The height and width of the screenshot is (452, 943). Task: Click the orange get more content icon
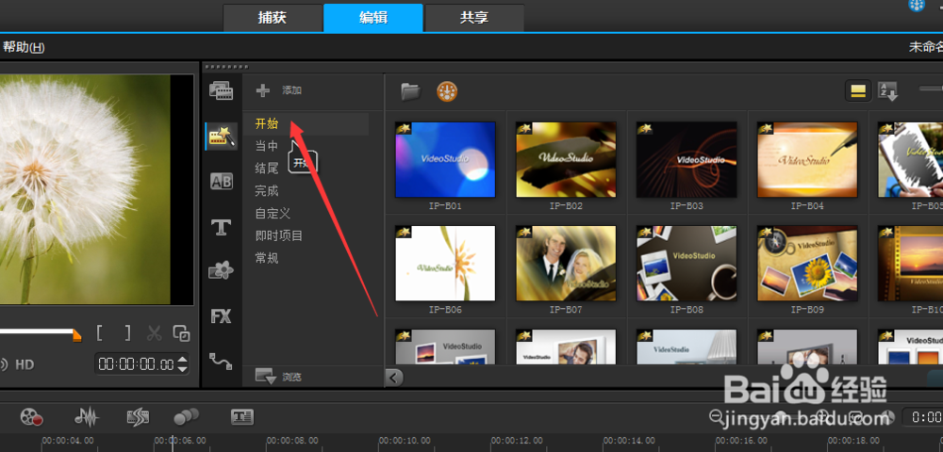point(447,91)
